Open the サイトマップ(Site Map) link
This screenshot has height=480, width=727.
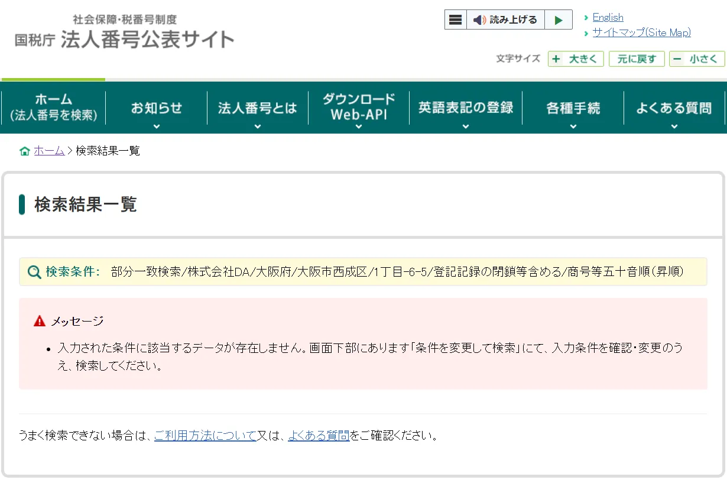[641, 33]
